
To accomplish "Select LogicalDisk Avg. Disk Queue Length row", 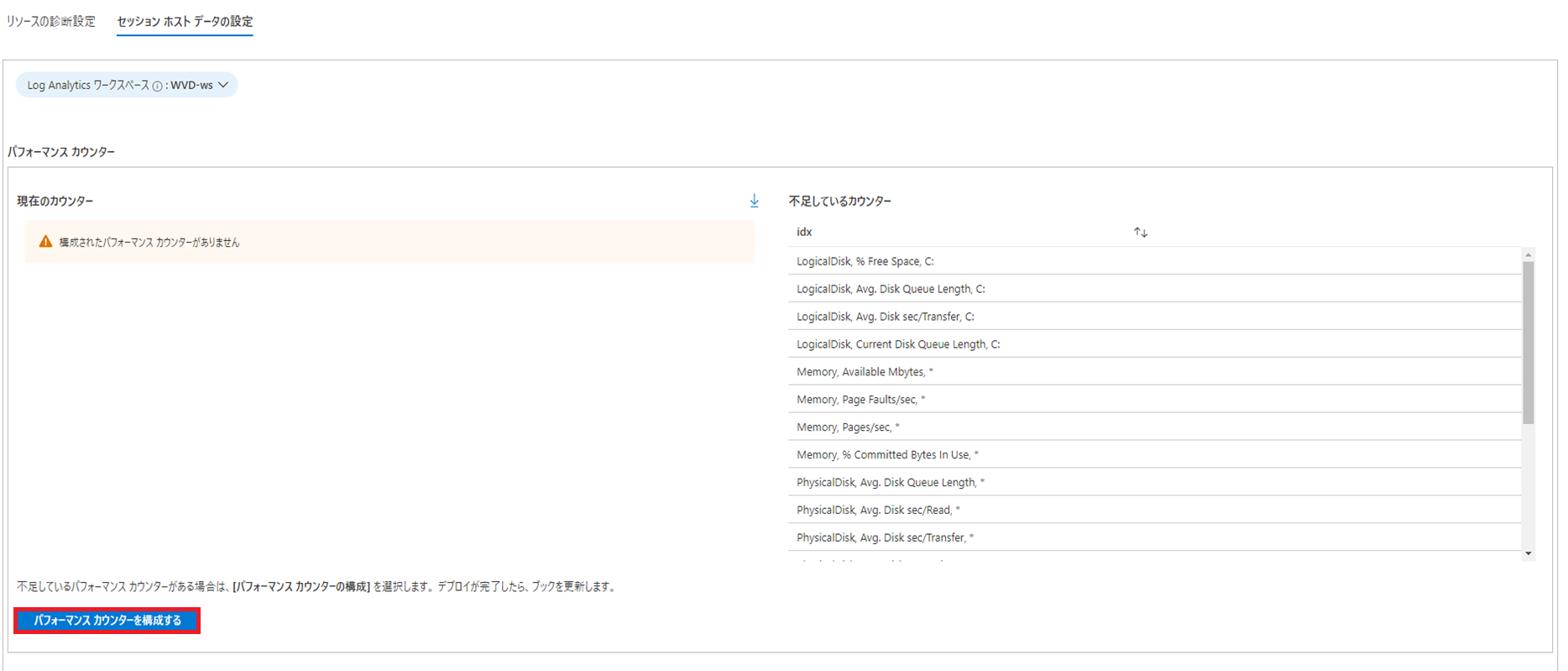I will point(890,289).
